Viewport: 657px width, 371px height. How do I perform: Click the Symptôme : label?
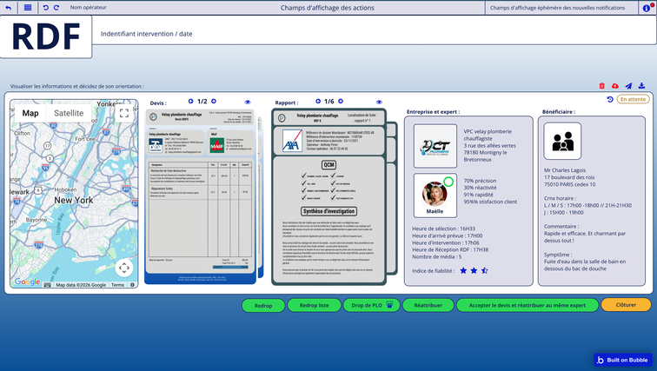pyautogui.click(x=557, y=255)
